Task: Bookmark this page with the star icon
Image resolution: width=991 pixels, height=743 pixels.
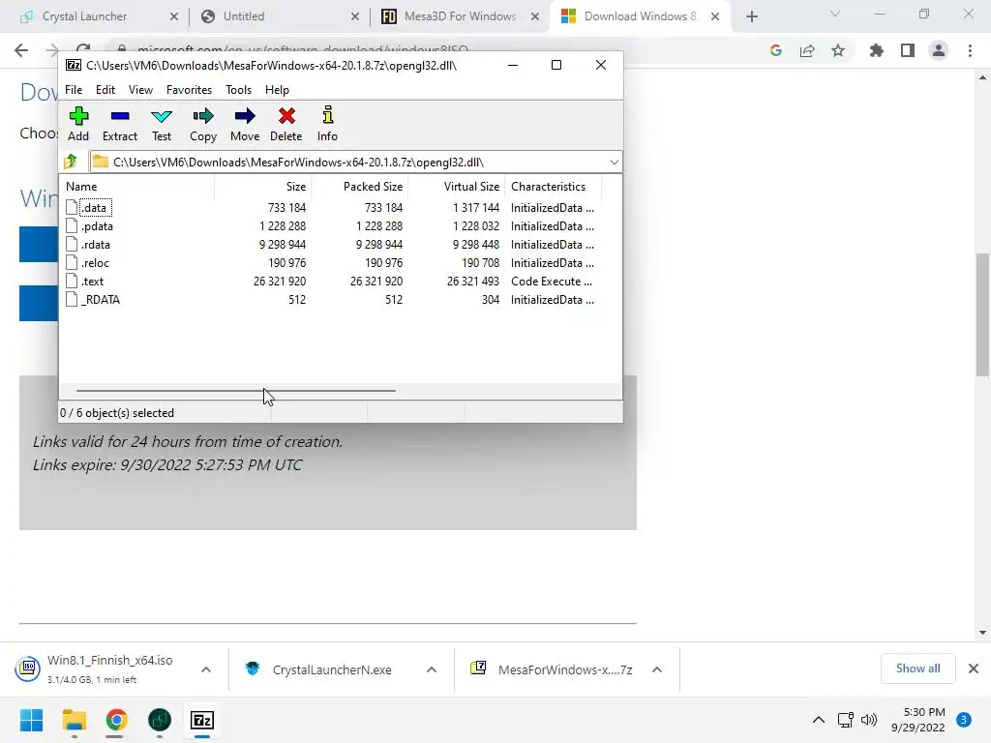Action: point(838,50)
